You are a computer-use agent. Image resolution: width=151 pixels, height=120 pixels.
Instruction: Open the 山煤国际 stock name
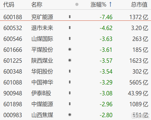pos(42,39)
